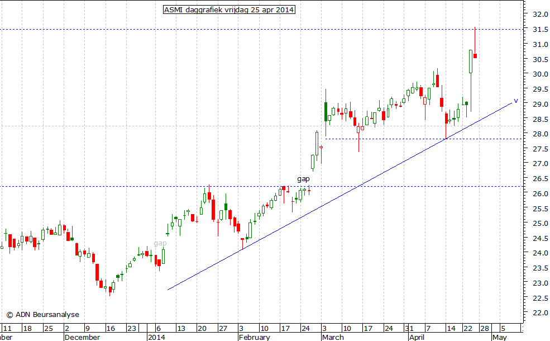
Task: Select the 27.0 price axis label
Action: (540, 164)
